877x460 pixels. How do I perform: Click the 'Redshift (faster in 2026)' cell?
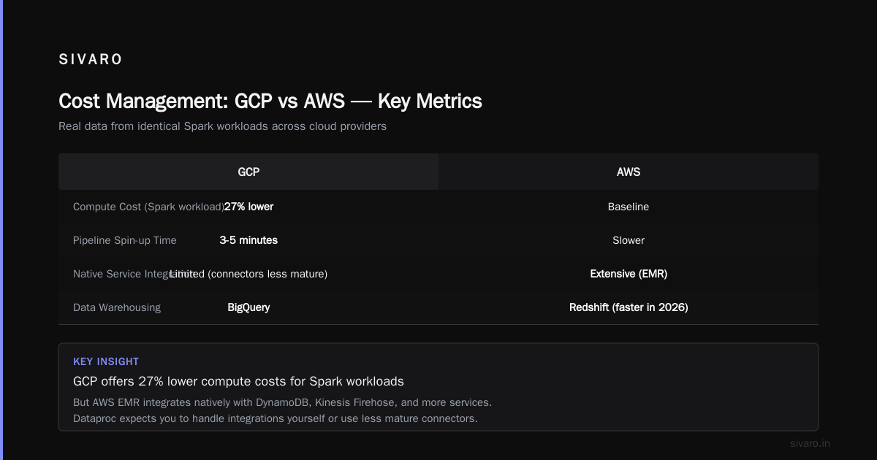click(x=629, y=307)
